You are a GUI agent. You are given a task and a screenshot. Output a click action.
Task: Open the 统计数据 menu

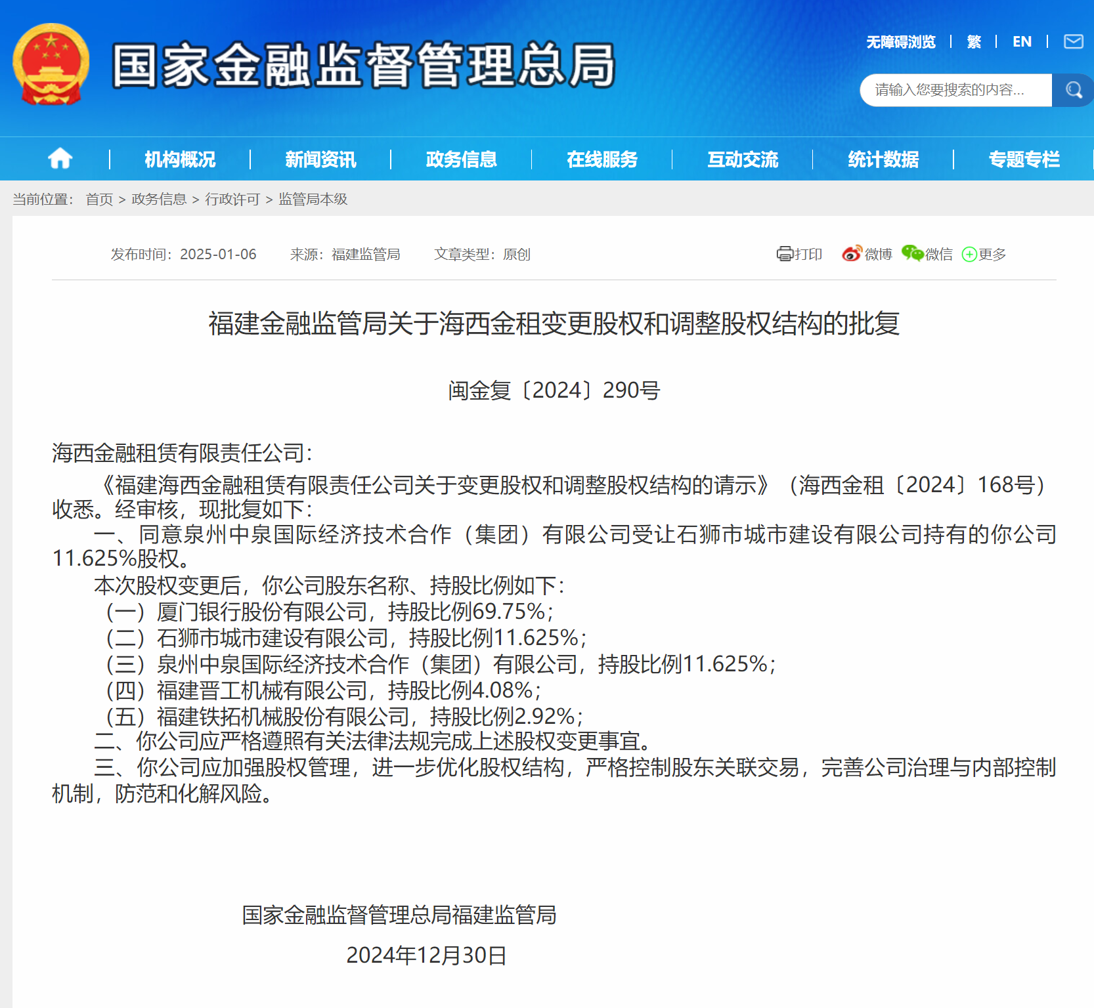tap(883, 159)
